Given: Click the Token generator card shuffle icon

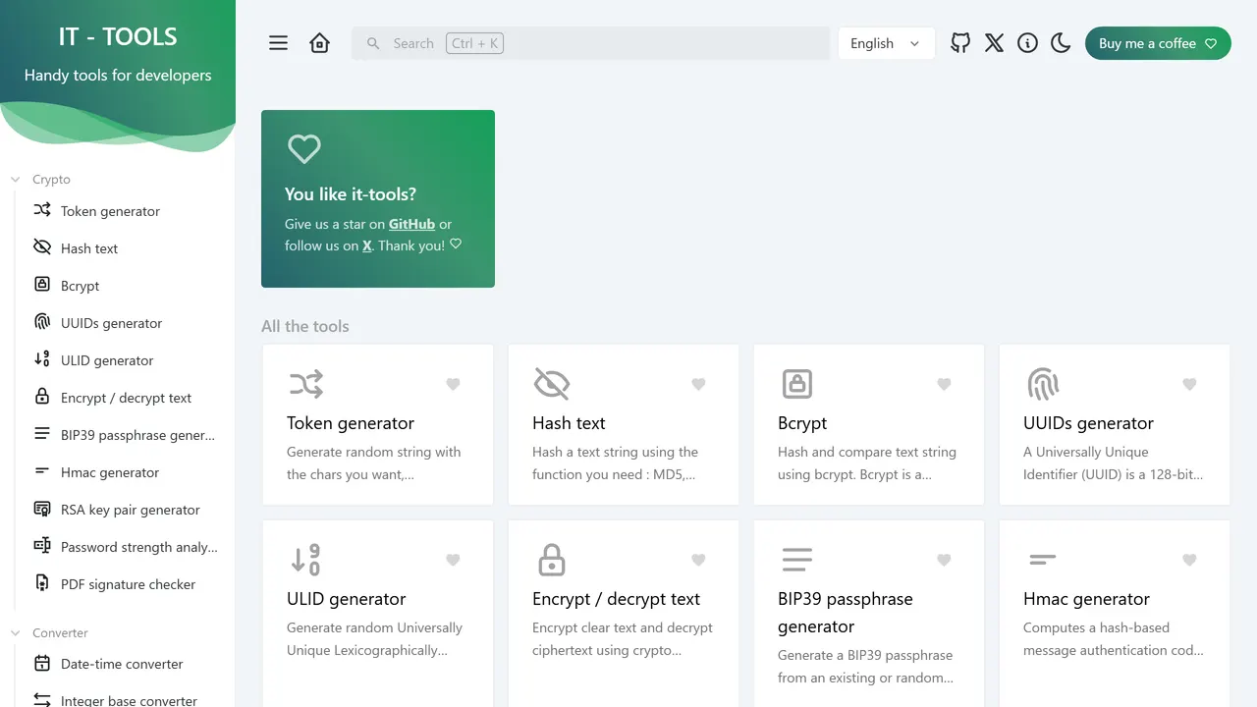Looking at the screenshot, I should point(306,384).
